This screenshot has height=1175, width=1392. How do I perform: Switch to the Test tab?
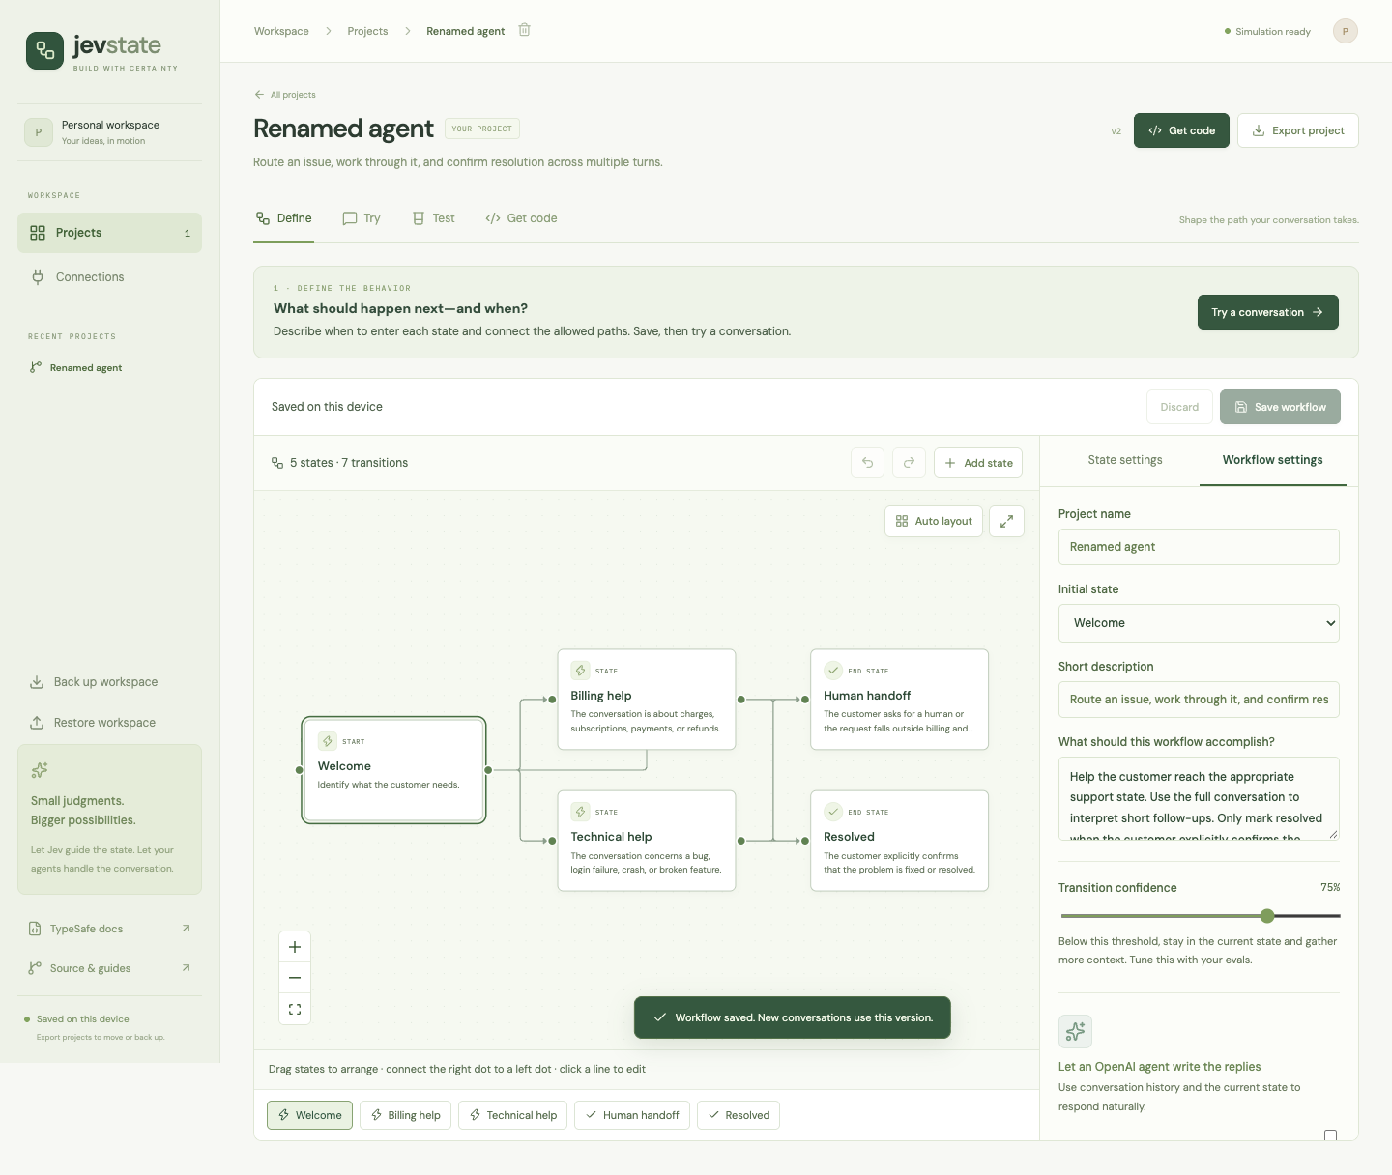[x=433, y=218]
